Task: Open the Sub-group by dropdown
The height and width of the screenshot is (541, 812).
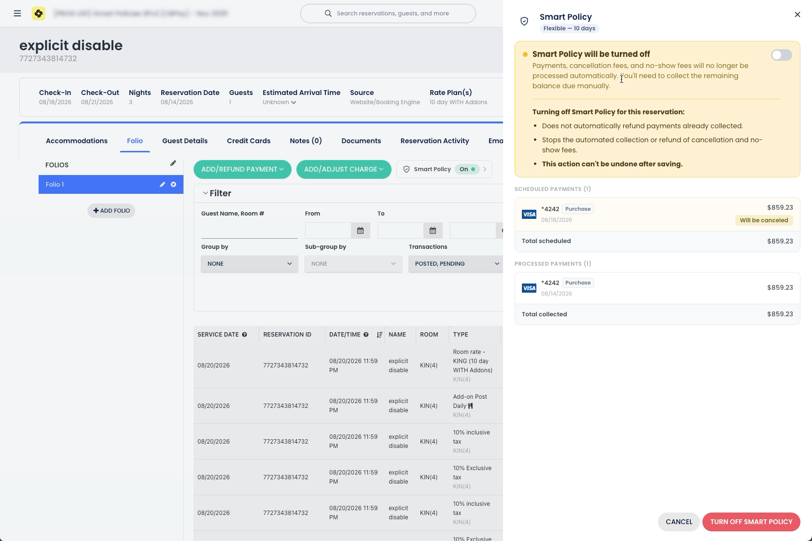Action: coord(353,264)
